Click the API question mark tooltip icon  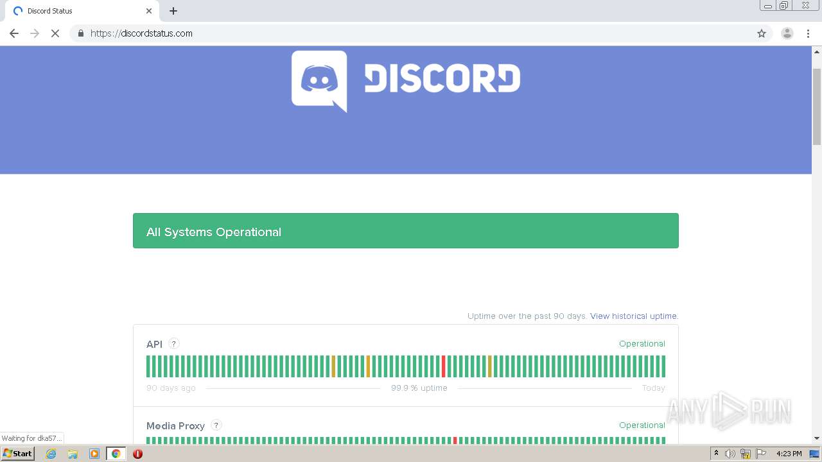point(174,344)
